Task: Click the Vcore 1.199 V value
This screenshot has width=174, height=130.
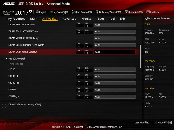Action: (x=162, y=43)
